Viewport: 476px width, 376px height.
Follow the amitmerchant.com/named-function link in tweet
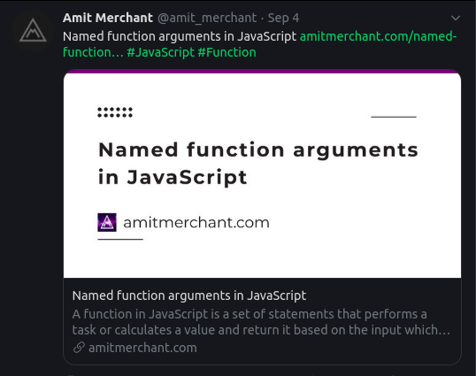259,44
